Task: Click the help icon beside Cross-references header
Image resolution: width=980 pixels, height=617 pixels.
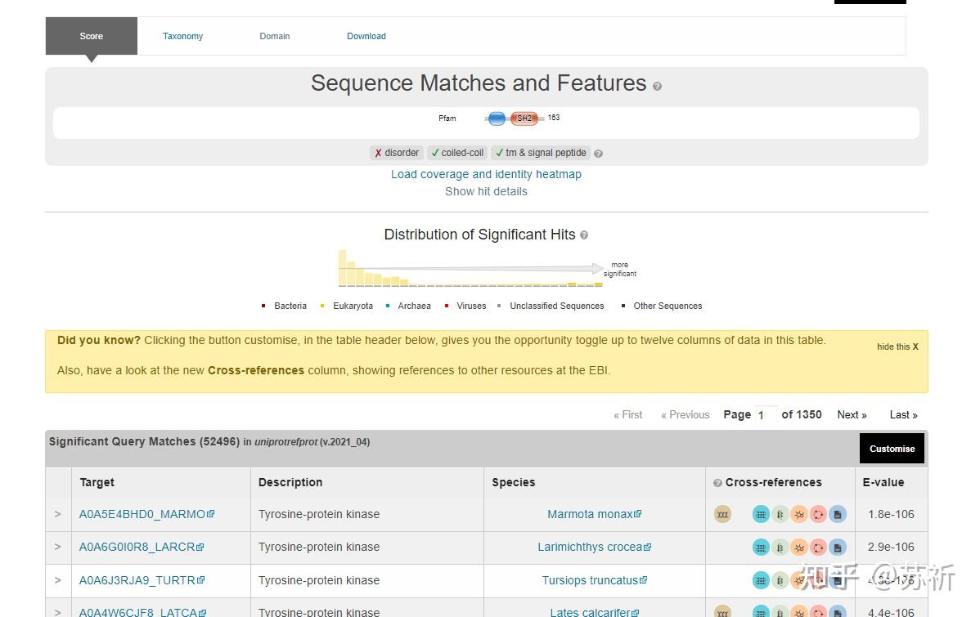Action: pos(717,483)
